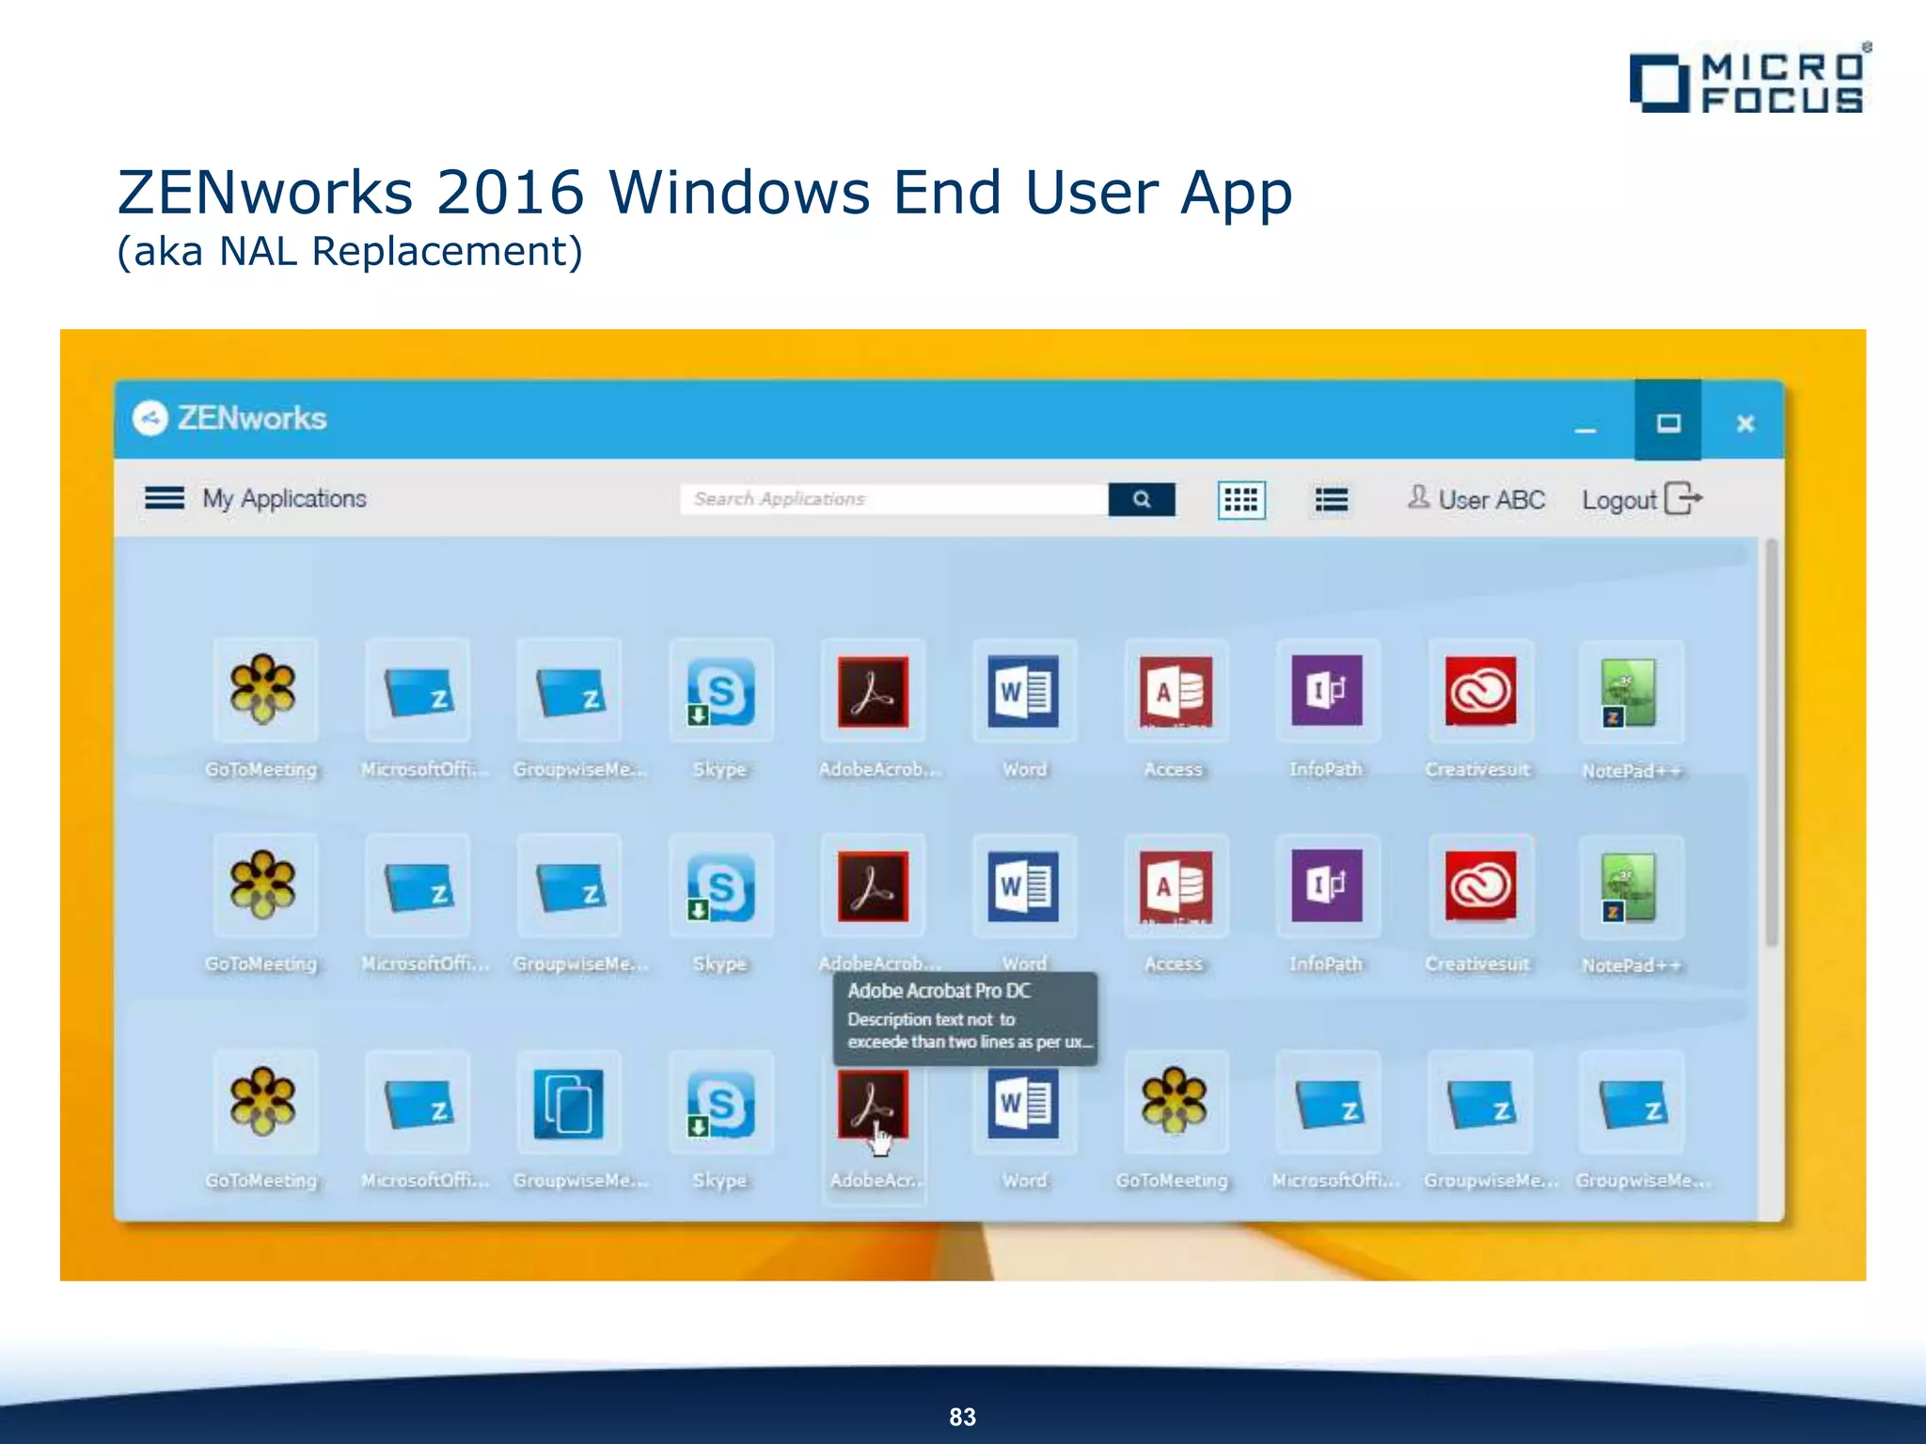Screen dimensions: 1926x1444
Task: Click in the Search Applications field
Action: click(893, 499)
